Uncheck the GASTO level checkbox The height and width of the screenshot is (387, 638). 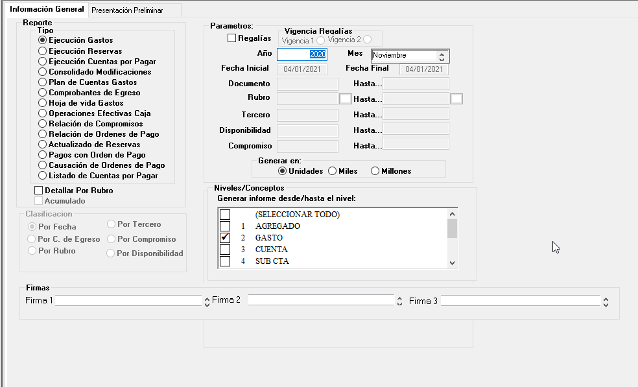point(225,238)
